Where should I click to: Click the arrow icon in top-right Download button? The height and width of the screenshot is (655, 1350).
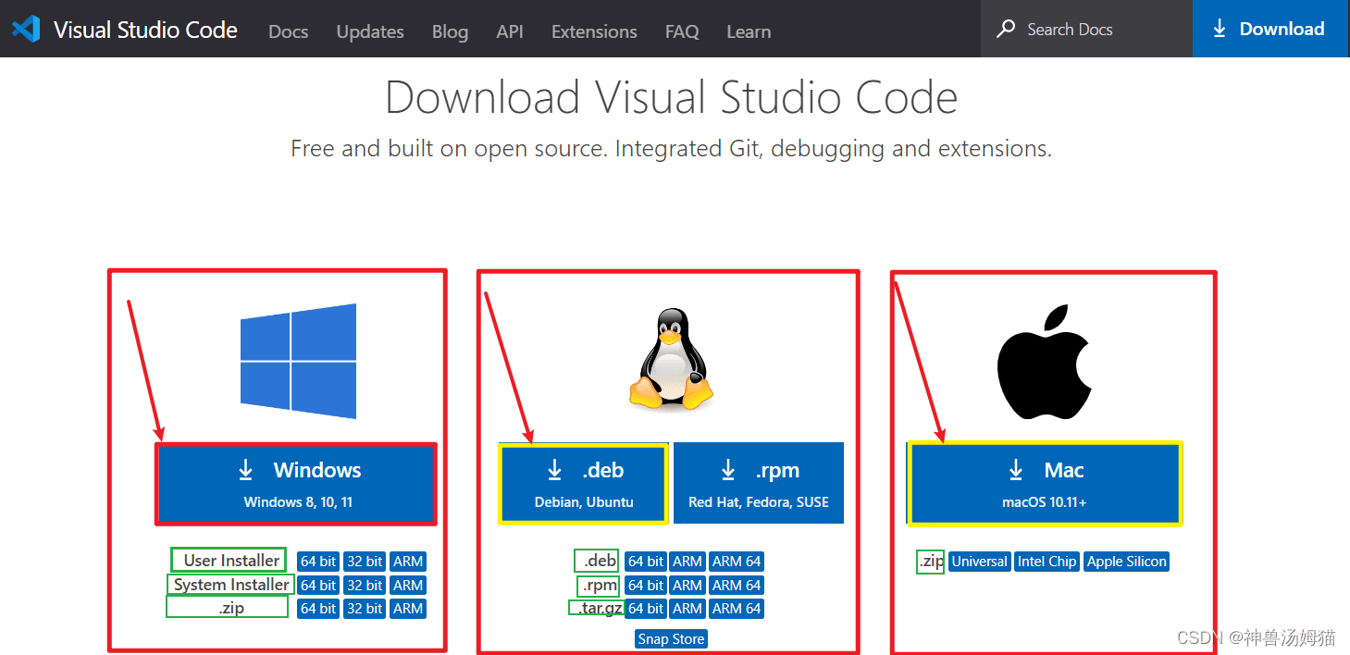tap(1220, 30)
